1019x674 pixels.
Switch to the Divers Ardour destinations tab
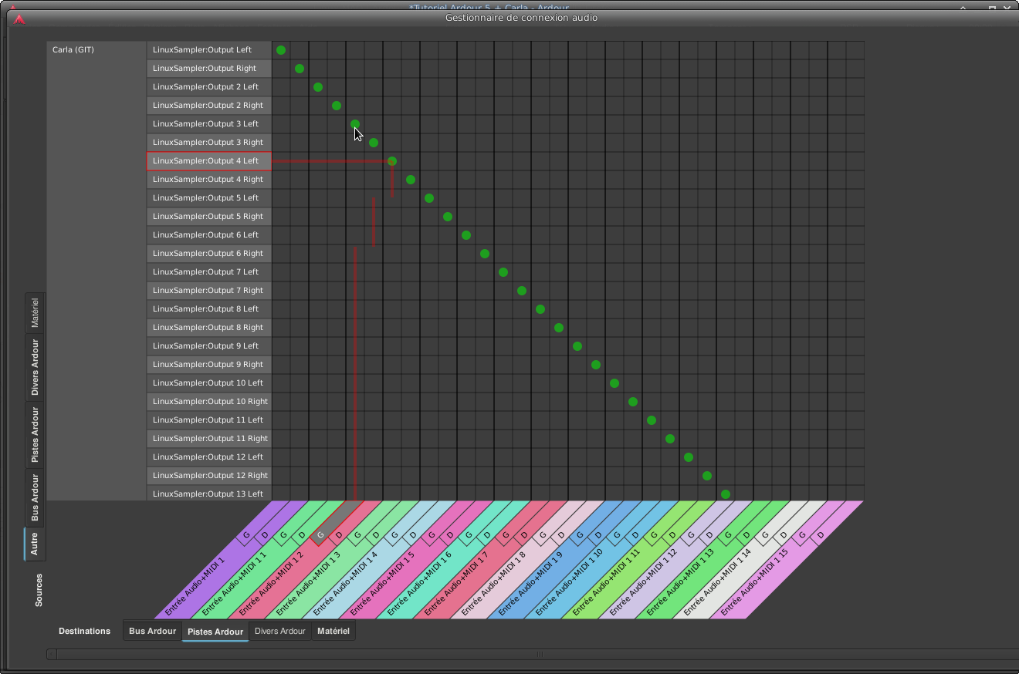coord(280,631)
